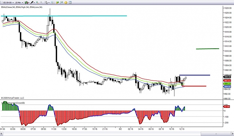This screenshot has height=136, width=234.
Task: Click the 21:15 time axis label
Action: 105,129
